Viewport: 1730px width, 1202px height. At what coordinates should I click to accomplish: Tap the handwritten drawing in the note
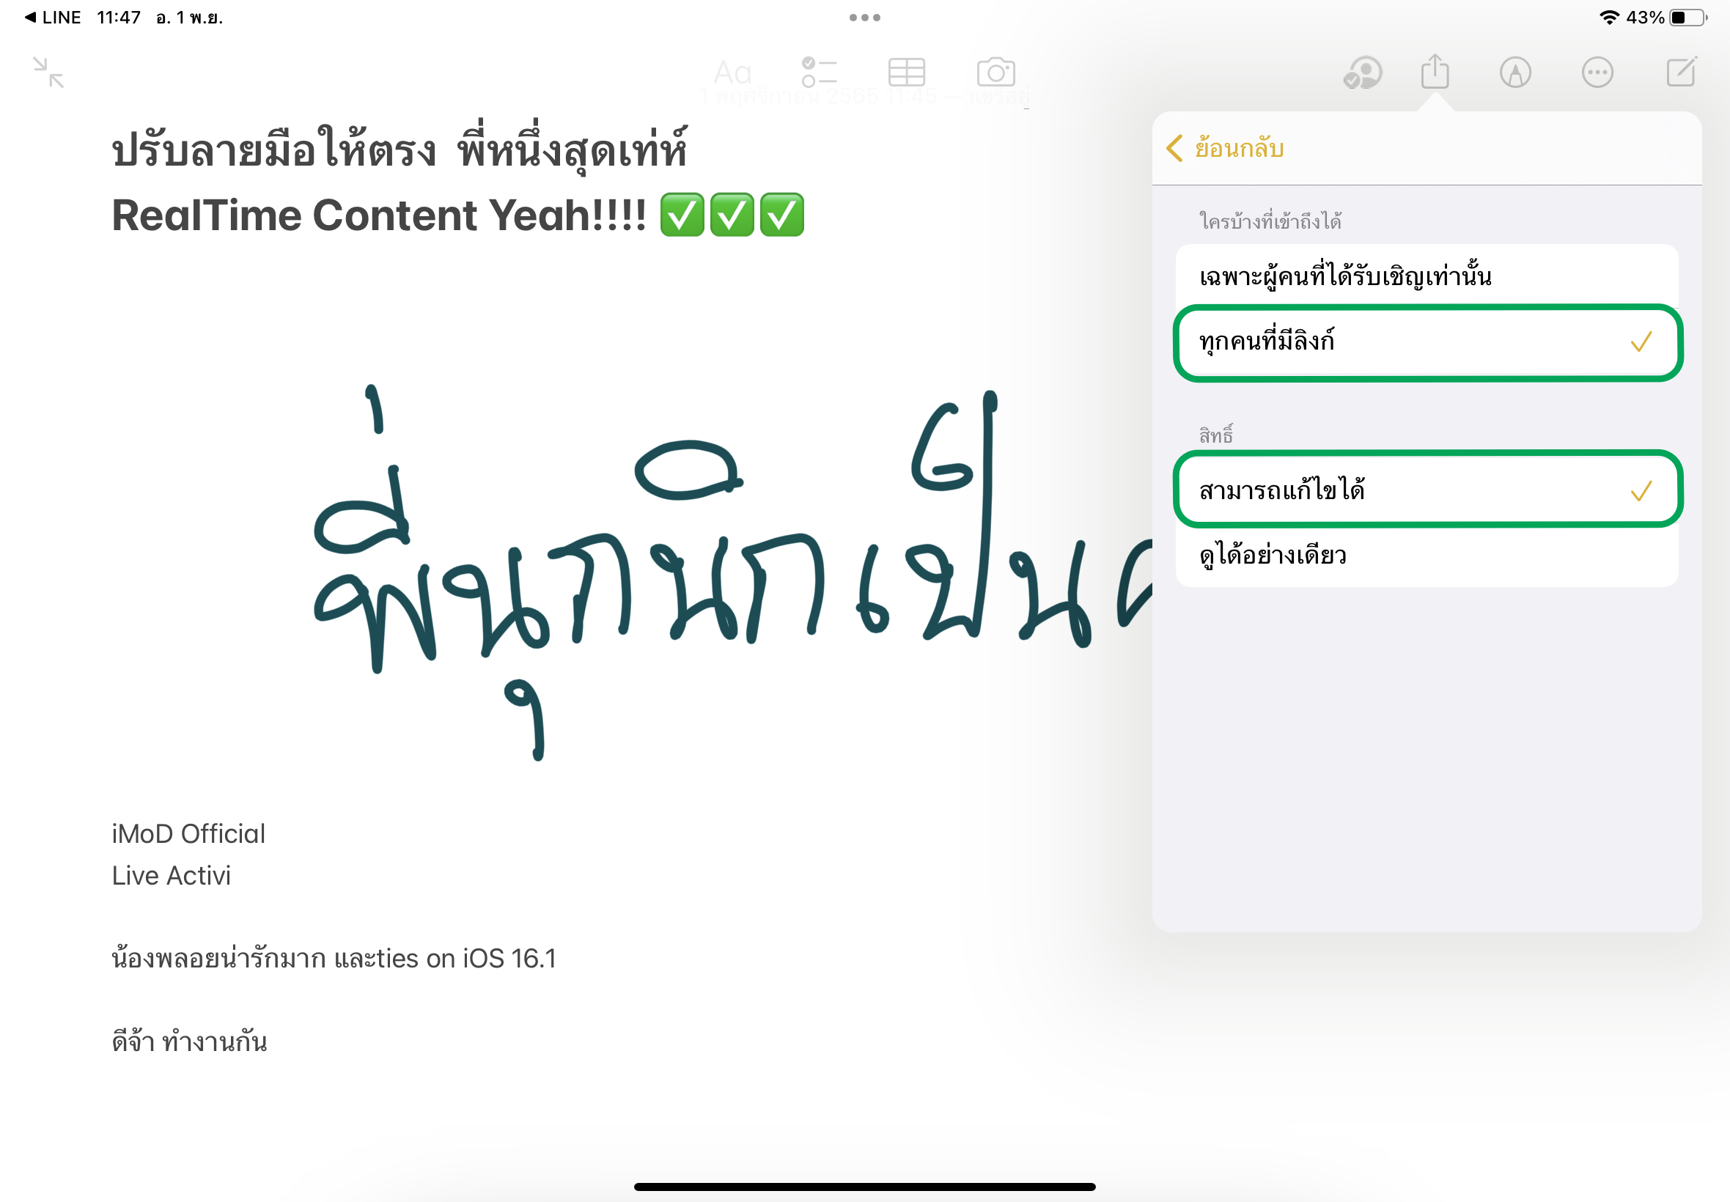731,572
